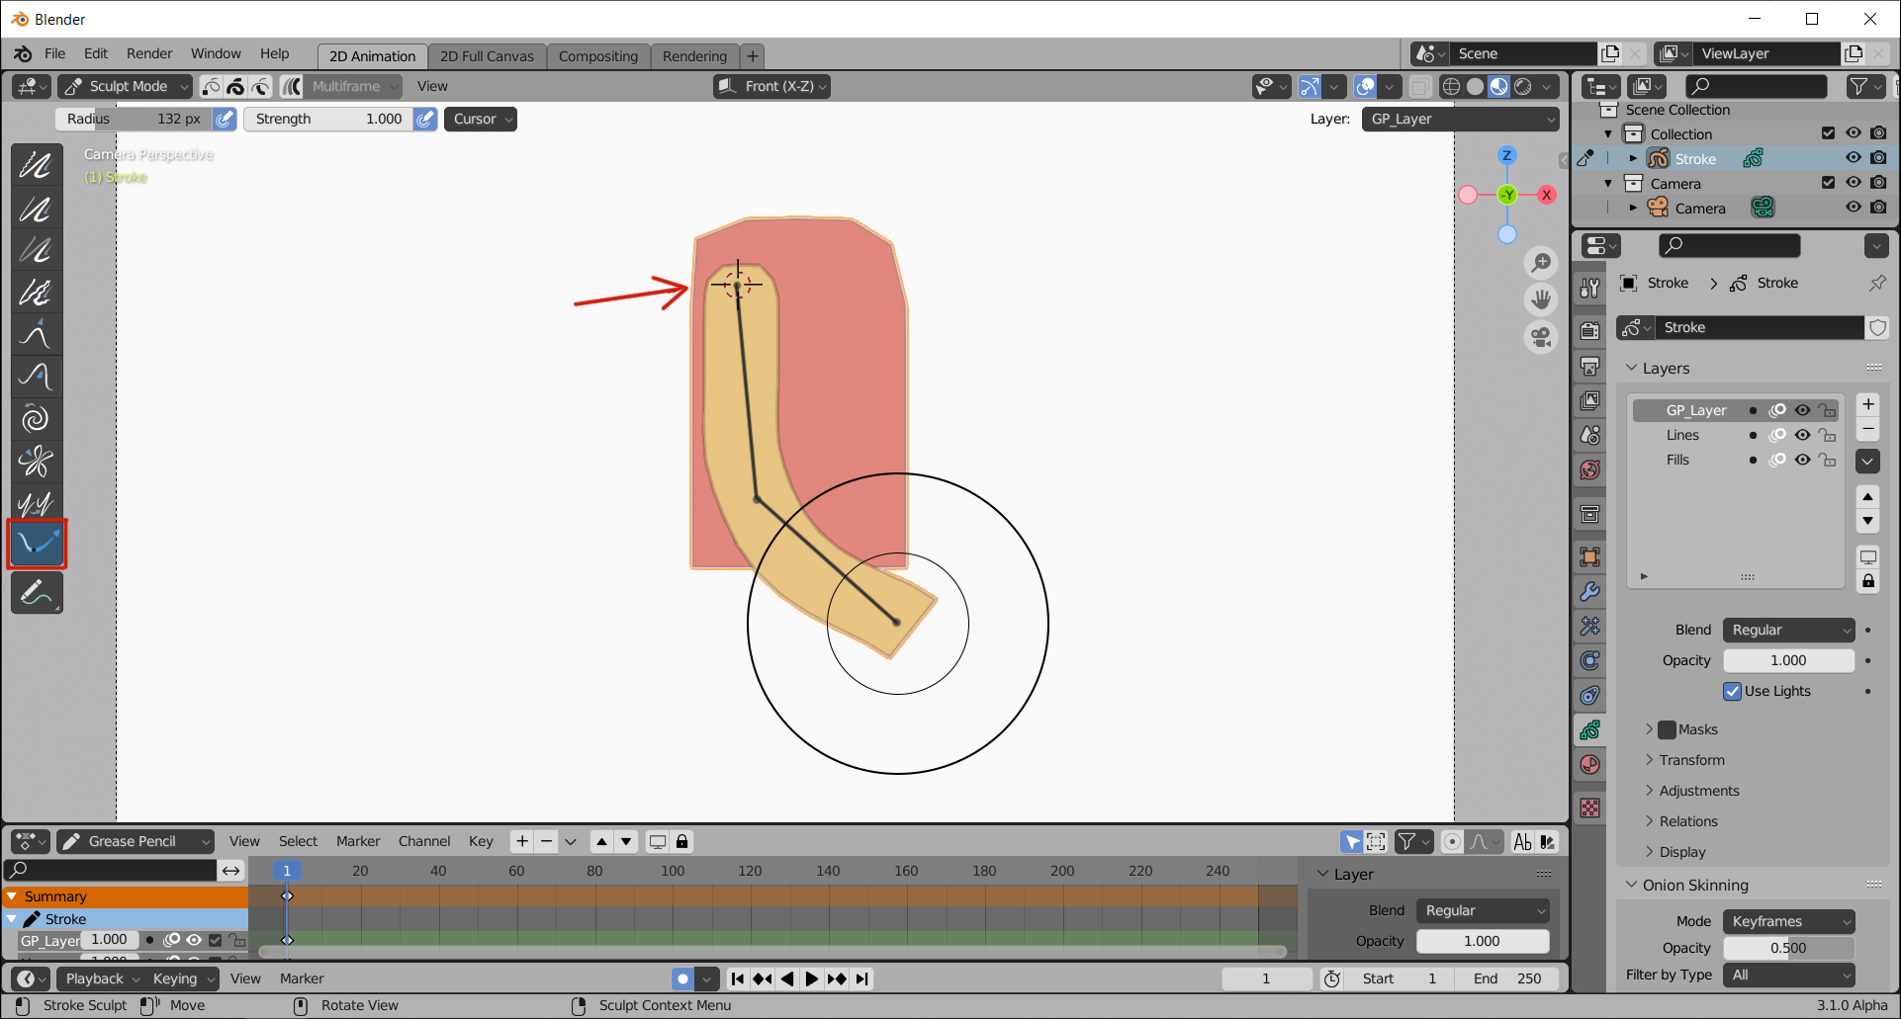Open the Keying popover in timeline
This screenshot has width=1901, height=1019.
point(183,978)
